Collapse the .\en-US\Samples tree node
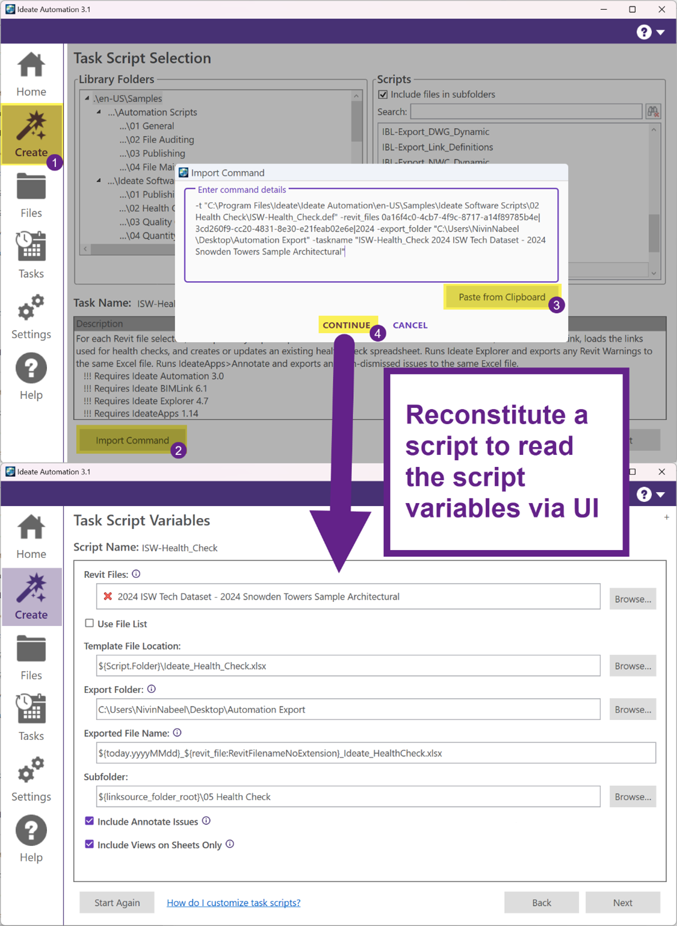This screenshot has height=926, width=677. pyautogui.click(x=87, y=98)
